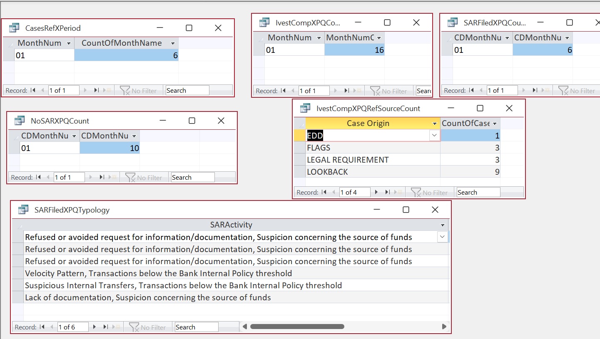
Task: Click next record arrow in CasesRefXPeriod window
Action: 86,90
